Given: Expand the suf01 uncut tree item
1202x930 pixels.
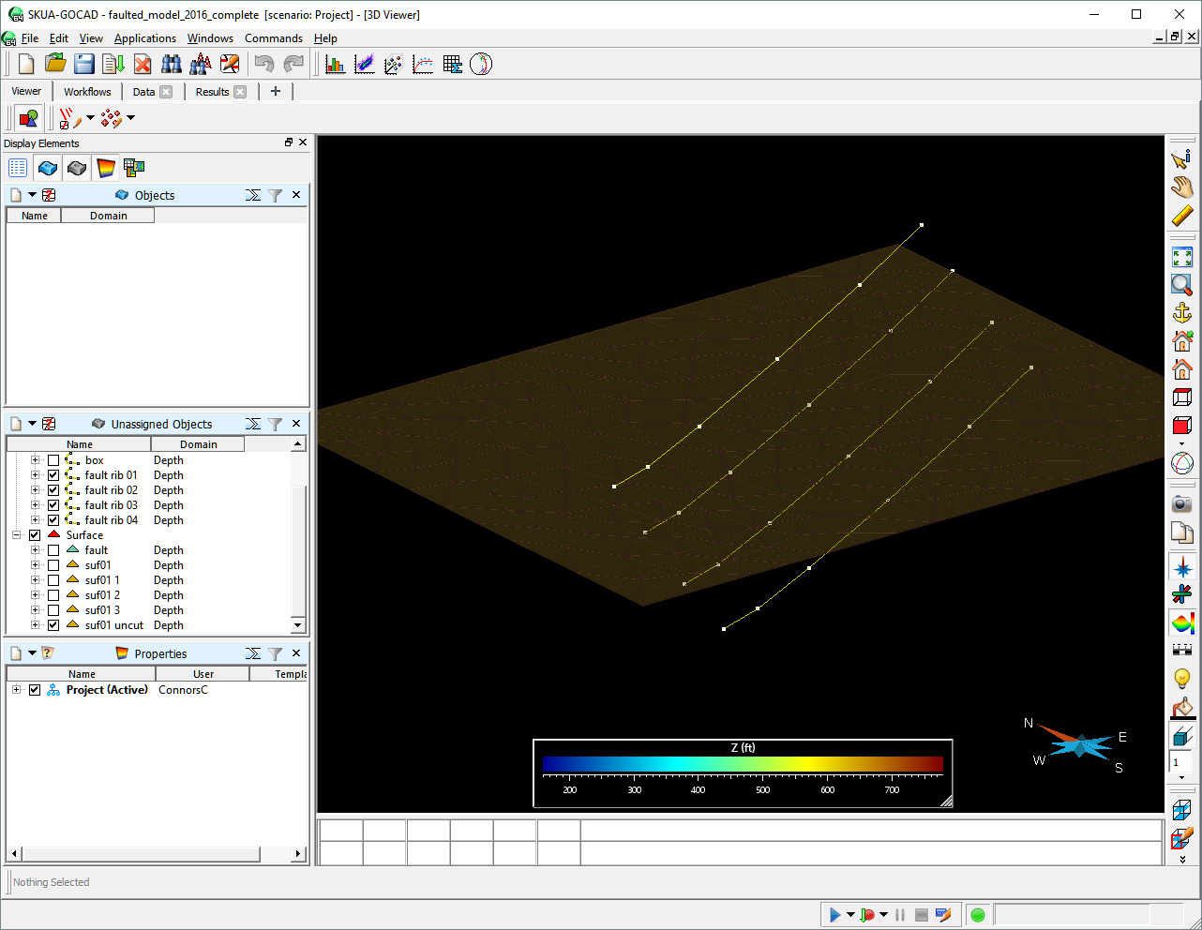Looking at the screenshot, I should coord(35,625).
